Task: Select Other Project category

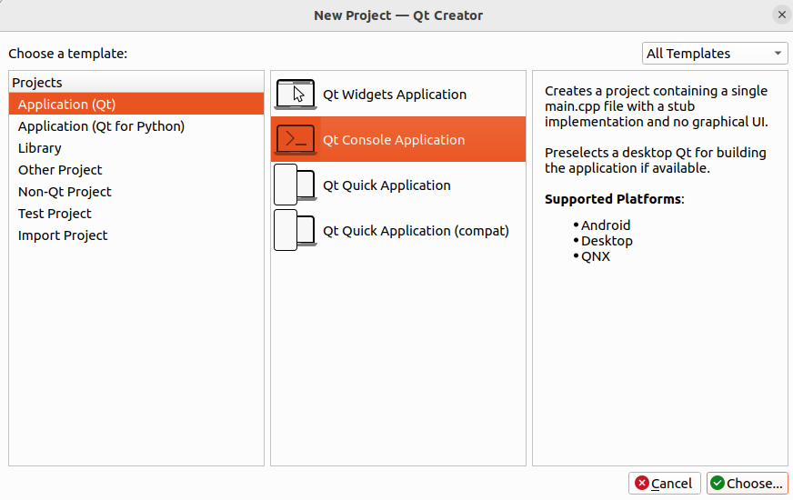Action: [136, 169]
